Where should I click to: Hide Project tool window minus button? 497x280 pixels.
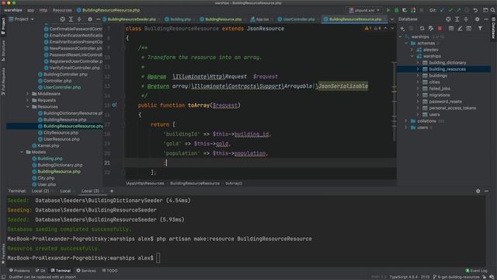[98, 19]
